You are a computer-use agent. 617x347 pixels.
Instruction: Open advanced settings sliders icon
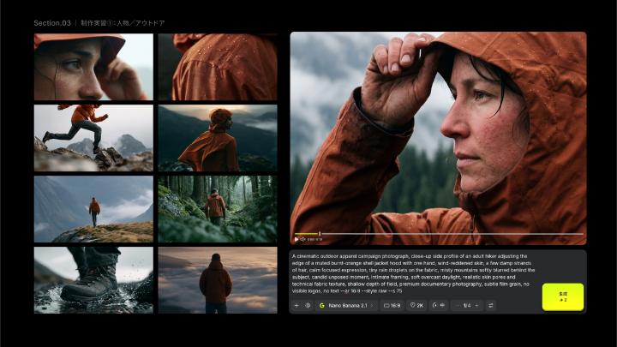coord(491,305)
